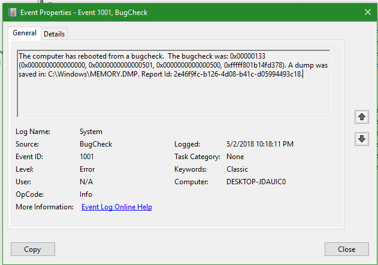Click the Close button

pos(347,249)
